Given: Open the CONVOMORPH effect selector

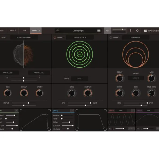Looking at the screenshot, I should tap(24, 37).
